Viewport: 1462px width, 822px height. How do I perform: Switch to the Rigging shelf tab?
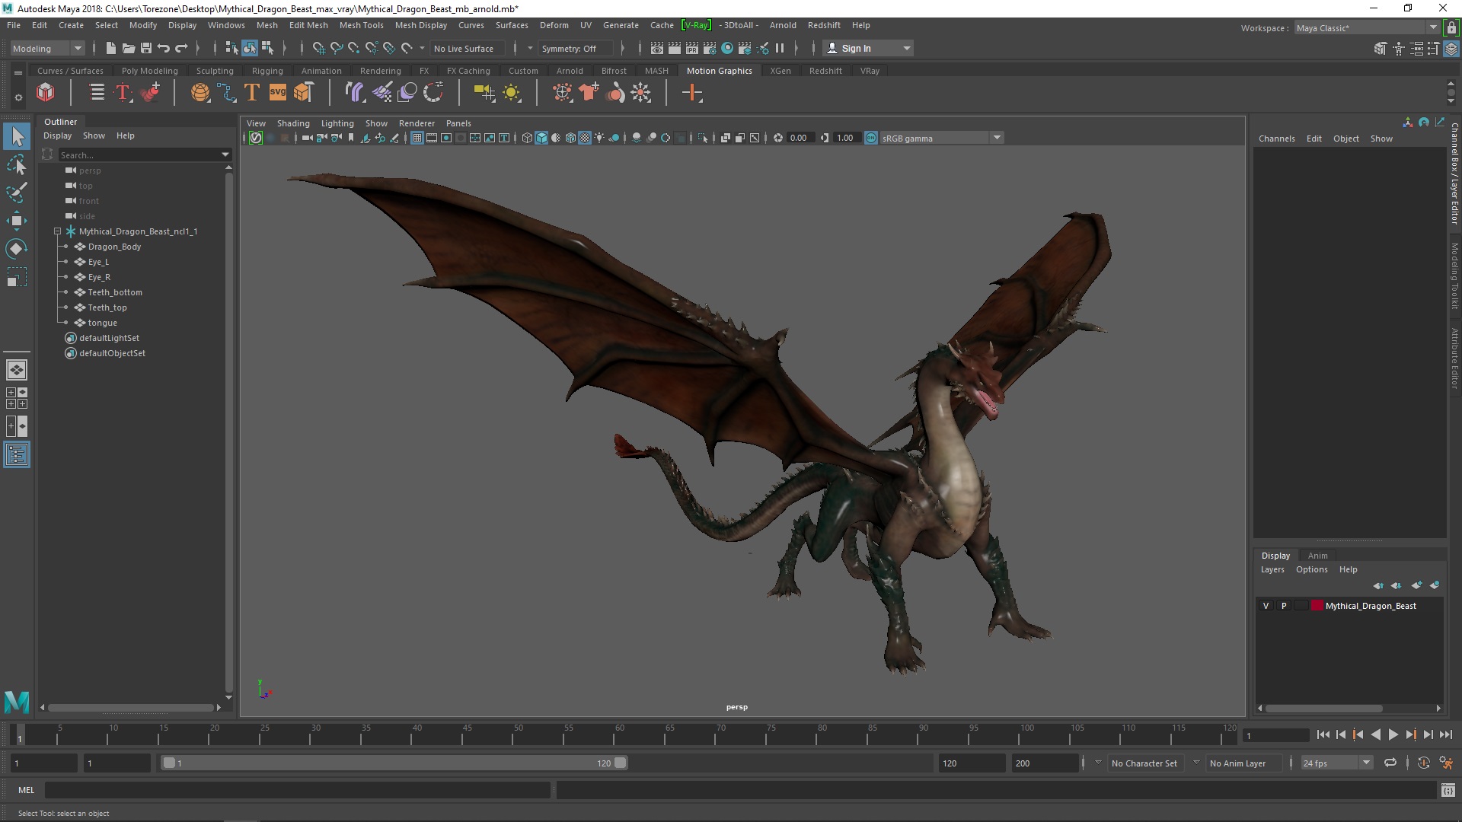(267, 71)
